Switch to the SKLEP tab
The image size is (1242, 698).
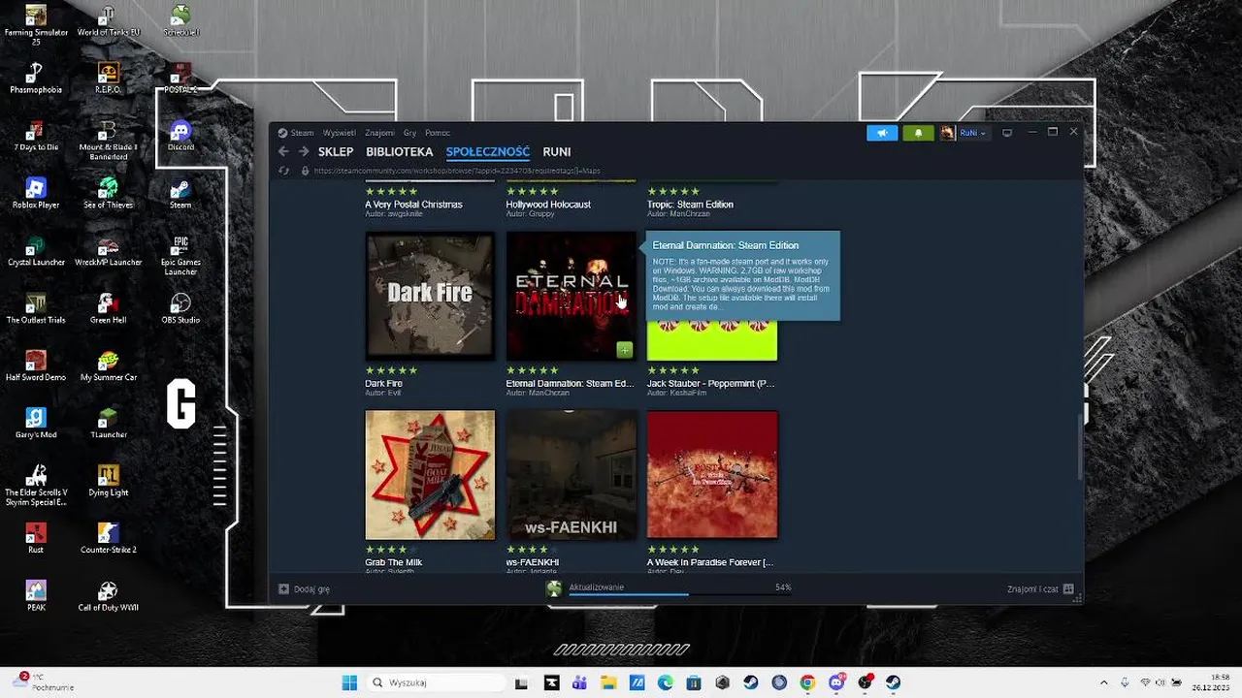(336, 152)
